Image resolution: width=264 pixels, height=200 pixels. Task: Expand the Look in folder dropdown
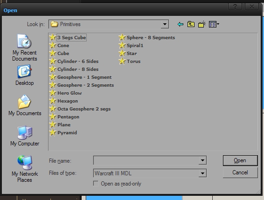click(165, 24)
